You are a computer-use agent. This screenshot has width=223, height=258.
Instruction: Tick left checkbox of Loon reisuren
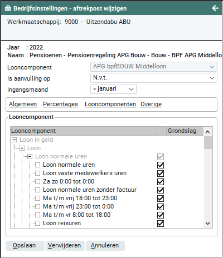(x=38, y=224)
